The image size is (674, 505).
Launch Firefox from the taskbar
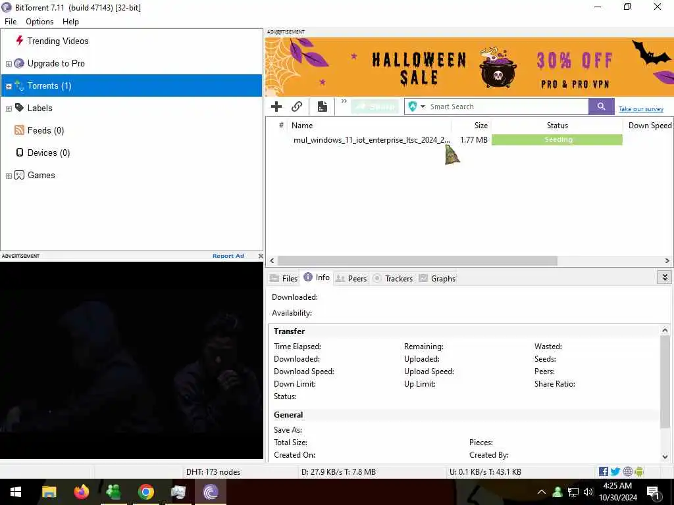(x=81, y=492)
